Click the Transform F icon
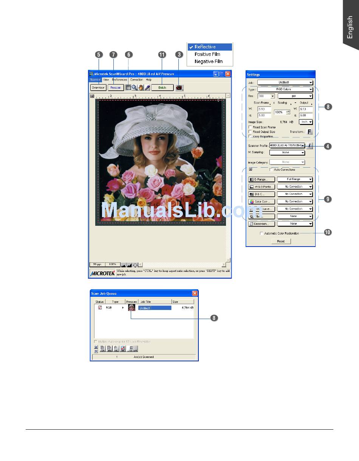359x461 pixels. coord(309,132)
